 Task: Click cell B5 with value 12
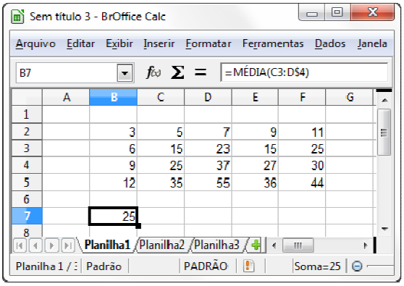[114, 182]
